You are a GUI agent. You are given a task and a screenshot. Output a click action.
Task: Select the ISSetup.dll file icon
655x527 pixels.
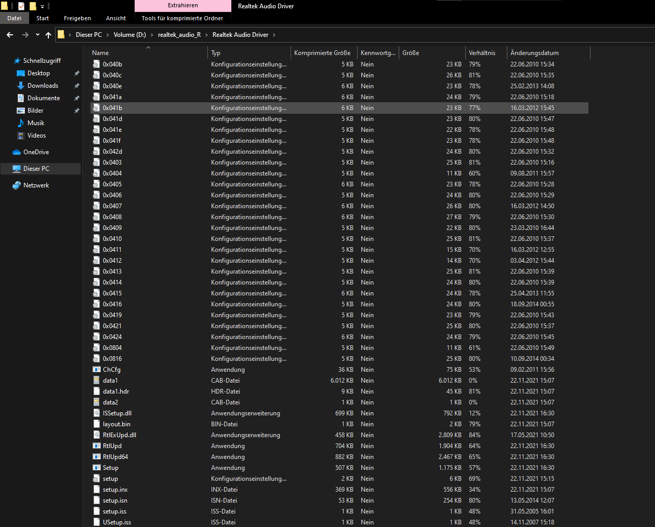pyautogui.click(x=96, y=413)
